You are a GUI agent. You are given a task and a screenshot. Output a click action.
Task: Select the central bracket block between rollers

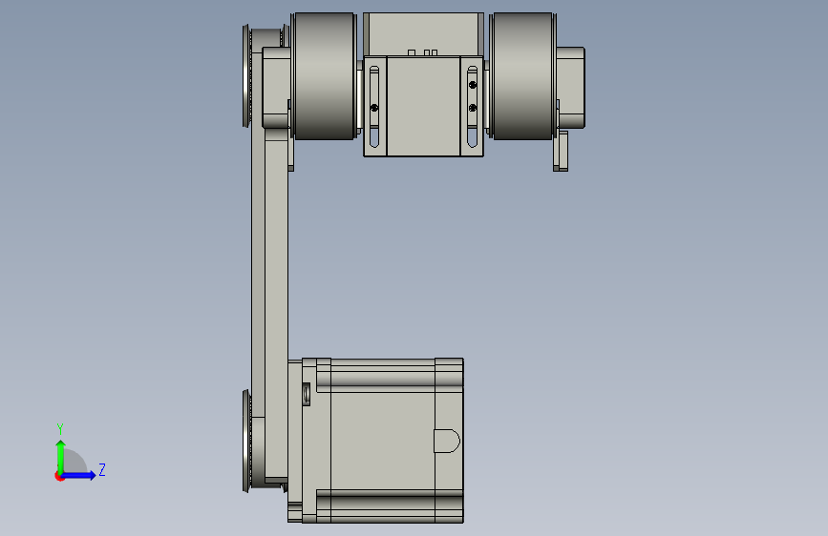[x=423, y=106]
